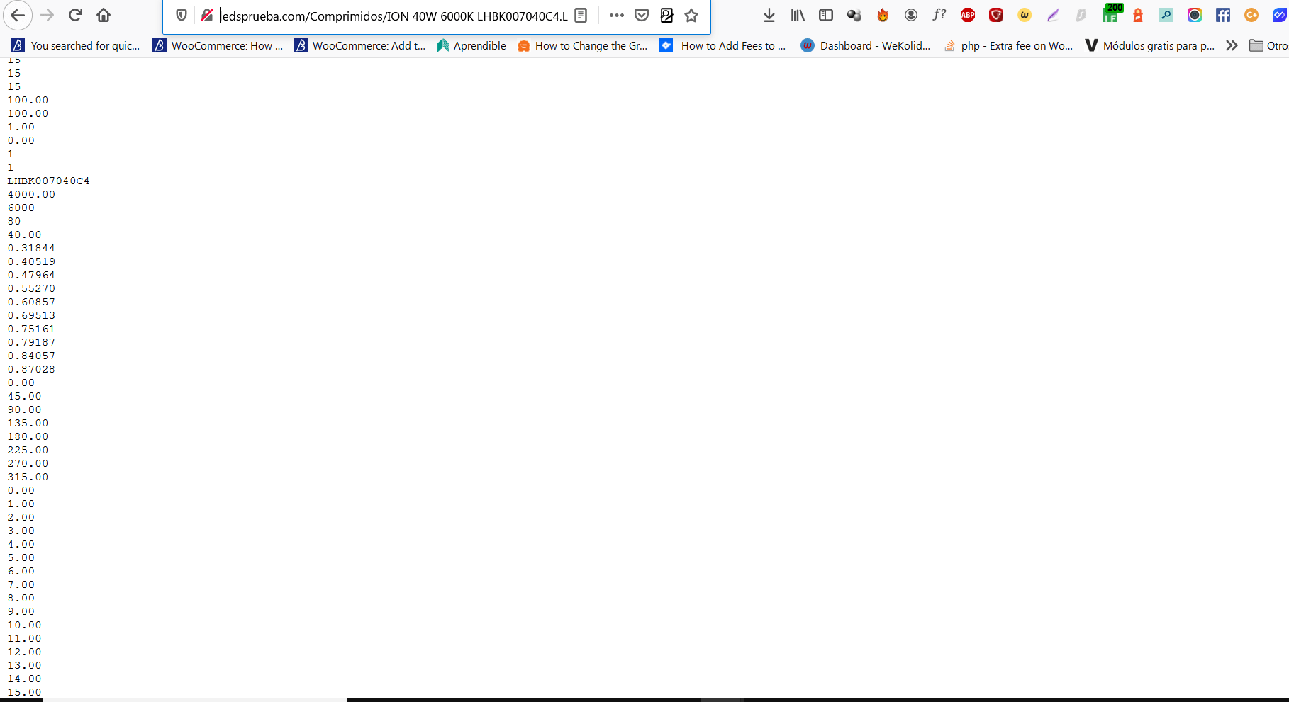The image size is (1289, 702).
Task: Open the orange C+ extension
Action: pos(1251,15)
